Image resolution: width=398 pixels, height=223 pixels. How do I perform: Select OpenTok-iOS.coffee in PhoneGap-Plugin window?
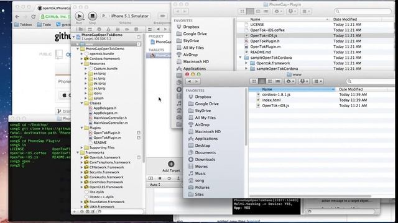(x=267, y=30)
